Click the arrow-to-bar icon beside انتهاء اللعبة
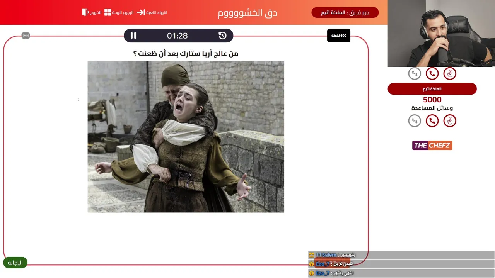495x278 pixels. [141, 12]
